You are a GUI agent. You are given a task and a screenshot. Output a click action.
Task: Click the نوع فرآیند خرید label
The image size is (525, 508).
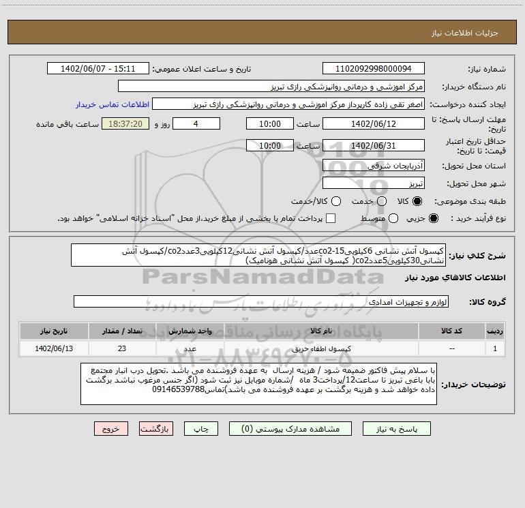[x=478, y=219]
